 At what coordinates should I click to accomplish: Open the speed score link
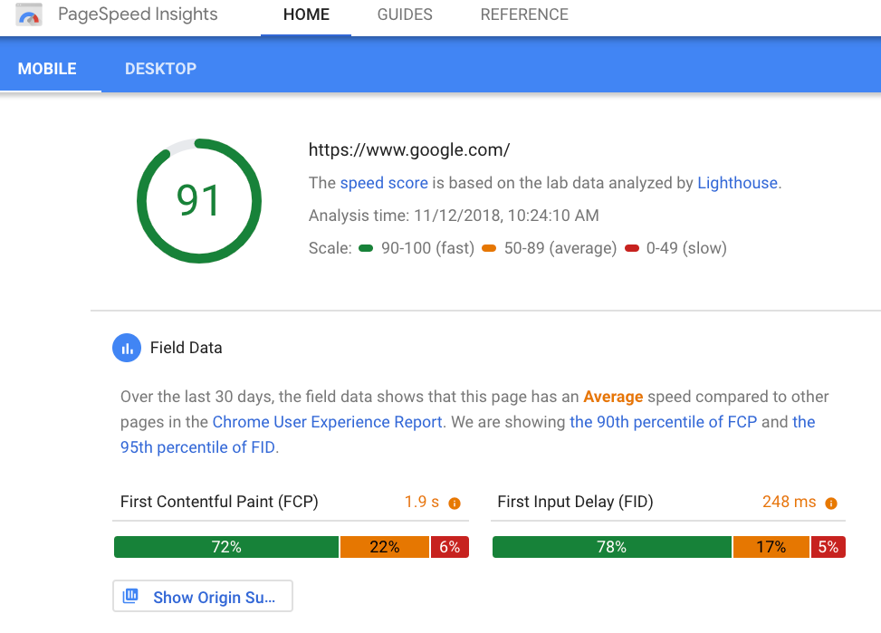[384, 183]
